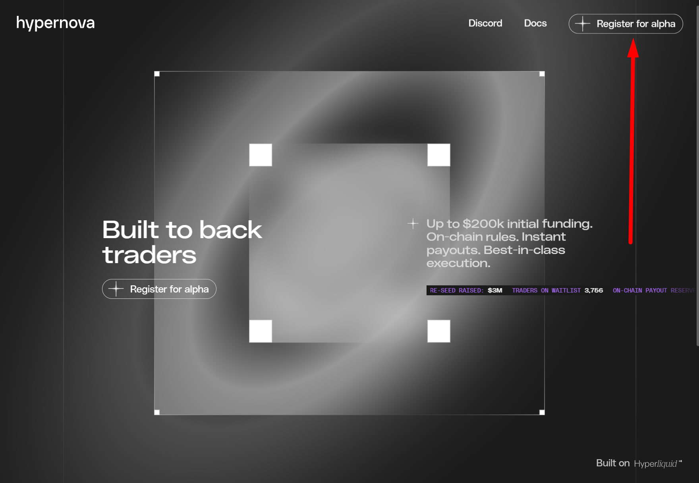The image size is (699, 483).
Task: Open the Docs navigation link
Action: [535, 23]
